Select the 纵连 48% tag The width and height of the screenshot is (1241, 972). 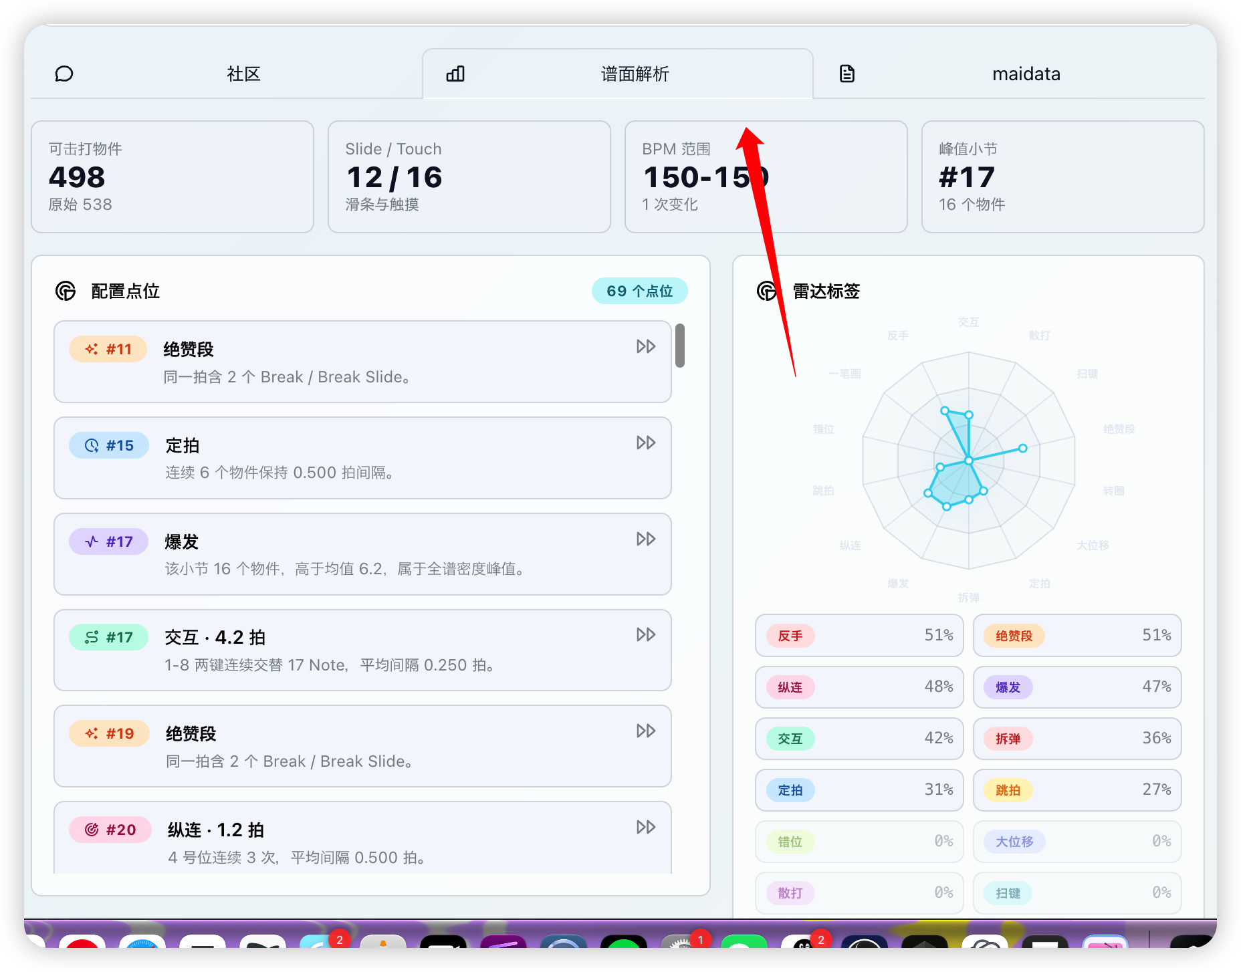859,687
